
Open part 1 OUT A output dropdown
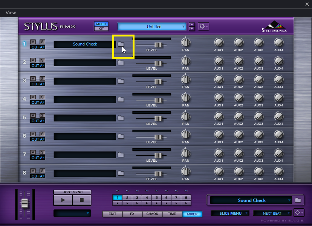(x=38, y=47)
